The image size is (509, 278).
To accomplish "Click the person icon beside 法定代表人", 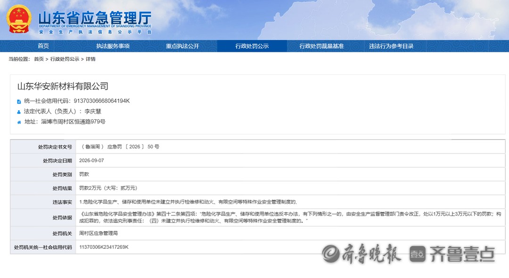I will 19,112.
